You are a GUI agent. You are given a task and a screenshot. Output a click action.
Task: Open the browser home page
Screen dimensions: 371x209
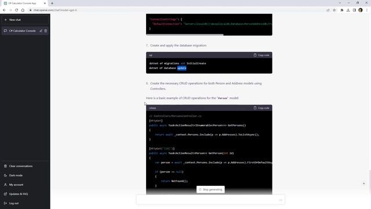[23, 10]
